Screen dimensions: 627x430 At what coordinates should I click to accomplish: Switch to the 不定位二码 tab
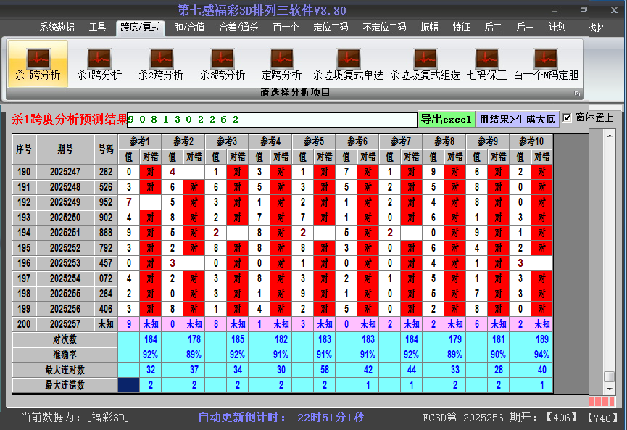click(x=384, y=28)
